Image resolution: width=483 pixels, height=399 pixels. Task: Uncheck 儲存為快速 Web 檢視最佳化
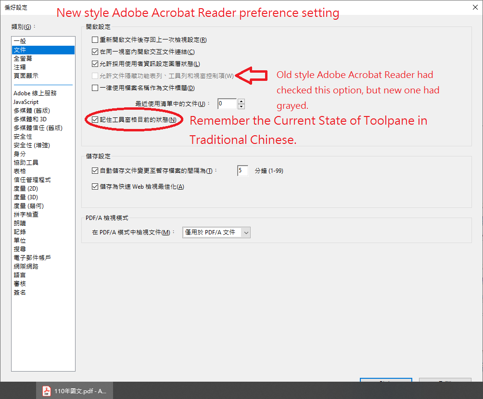click(x=95, y=186)
